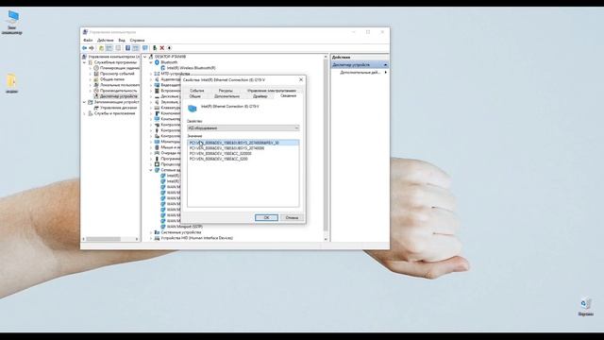
Task: Click the red X Uninstall device icon
Action: click(x=162, y=48)
